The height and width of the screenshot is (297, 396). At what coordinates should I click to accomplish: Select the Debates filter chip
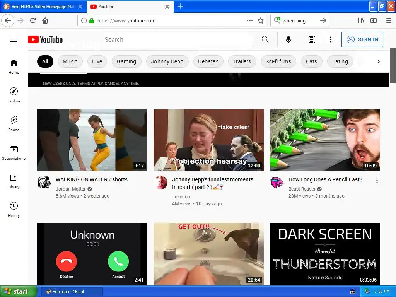(x=208, y=61)
